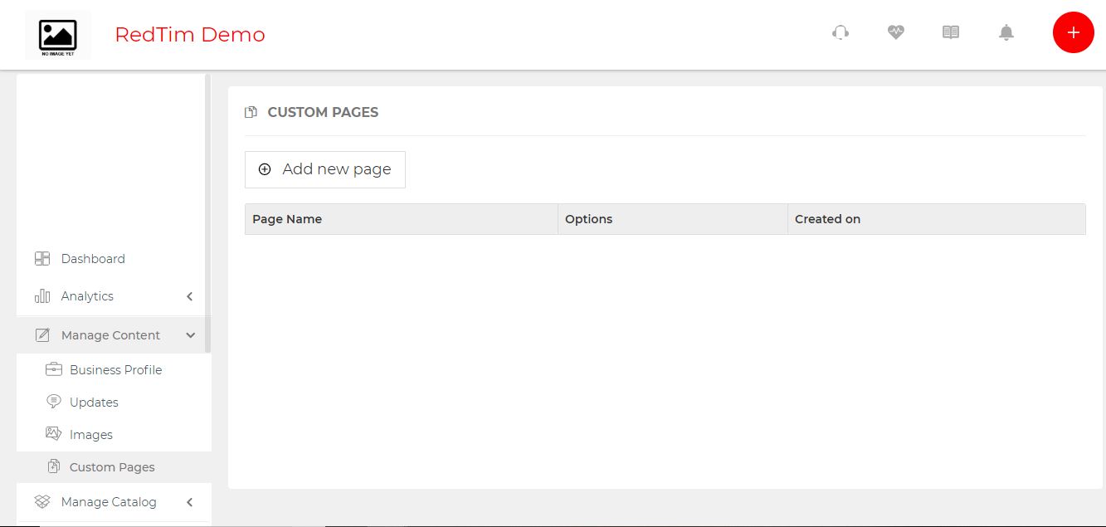Expand the Manage Catalog chevron
Viewport: 1106px width, 527px height.
(190, 502)
